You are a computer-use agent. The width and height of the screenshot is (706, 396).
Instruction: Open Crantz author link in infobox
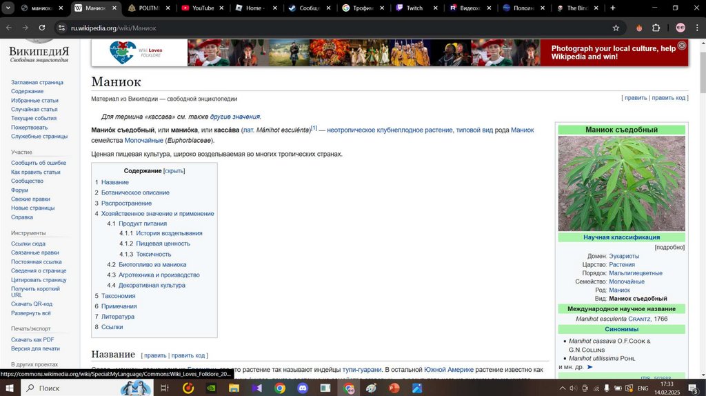[x=639, y=319]
